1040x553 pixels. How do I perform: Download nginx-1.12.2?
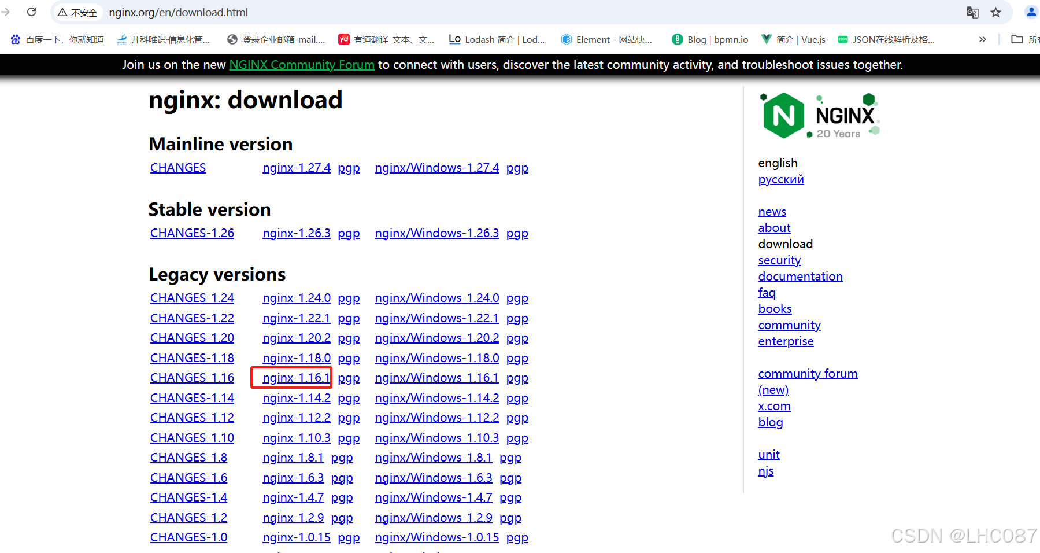[297, 418]
